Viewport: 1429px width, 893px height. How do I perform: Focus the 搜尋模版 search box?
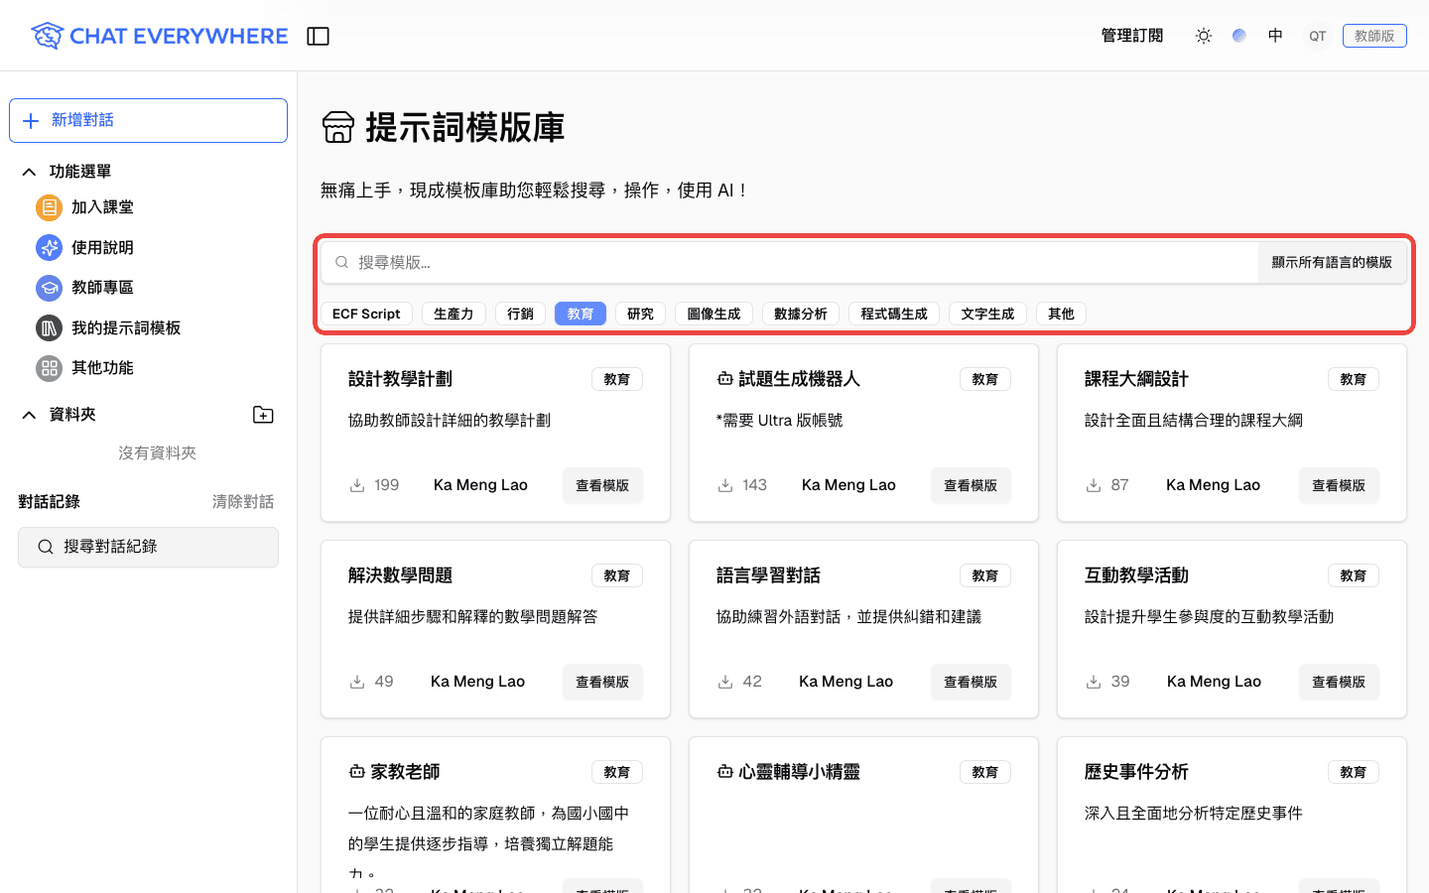coord(789,262)
